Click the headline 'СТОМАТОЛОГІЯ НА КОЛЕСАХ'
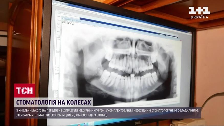 click(x=53, y=102)
